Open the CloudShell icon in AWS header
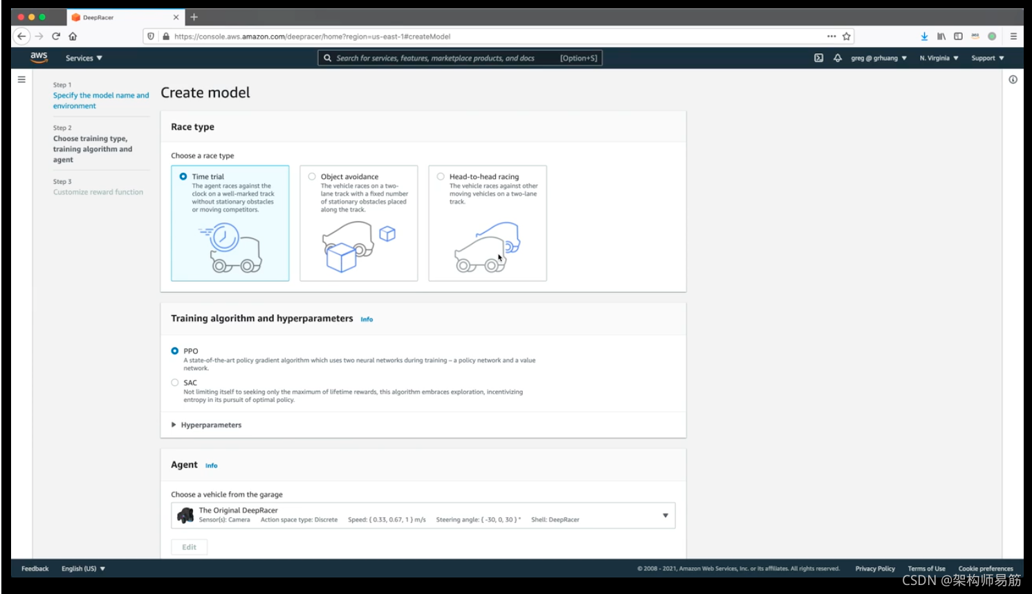The image size is (1032, 594). pos(818,58)
